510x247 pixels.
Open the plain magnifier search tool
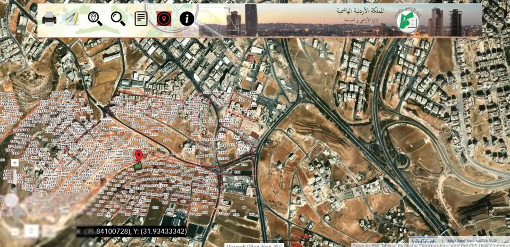[118, 19]
